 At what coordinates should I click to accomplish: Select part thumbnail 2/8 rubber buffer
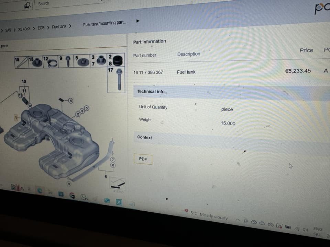[x=116, y=60]
